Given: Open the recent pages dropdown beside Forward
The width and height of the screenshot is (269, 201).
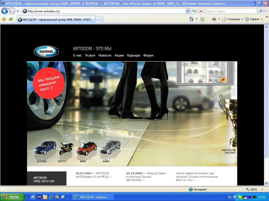Looking at the screenshot, I should click(18, 11).
